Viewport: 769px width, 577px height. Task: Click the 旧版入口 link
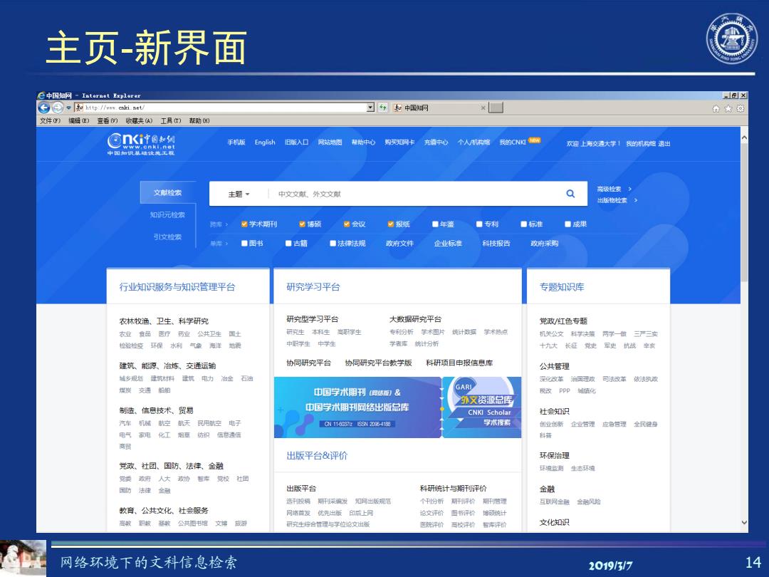297,142
